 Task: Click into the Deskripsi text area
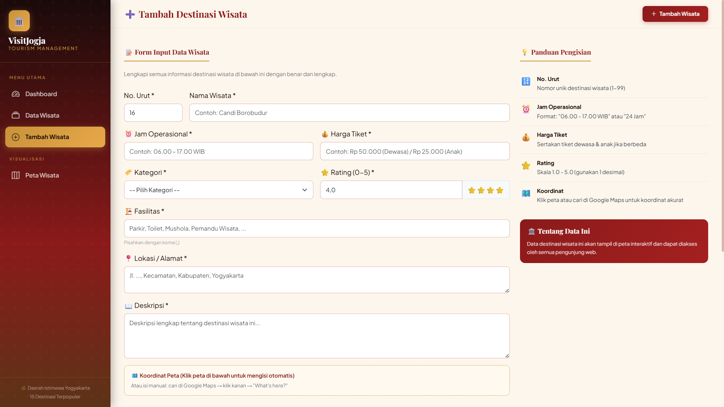tap(317, 336)
